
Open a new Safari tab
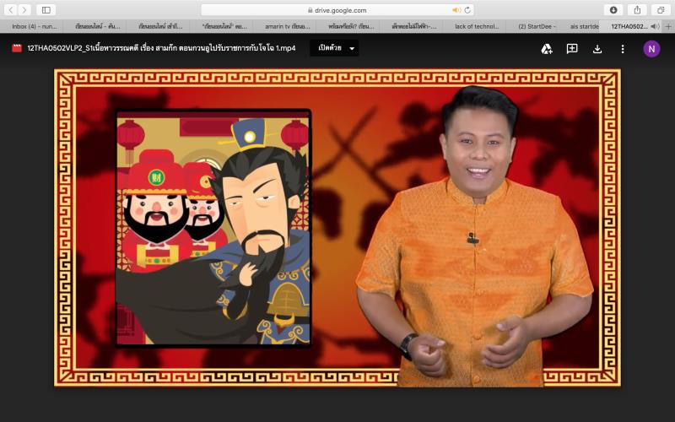(668, 26)
